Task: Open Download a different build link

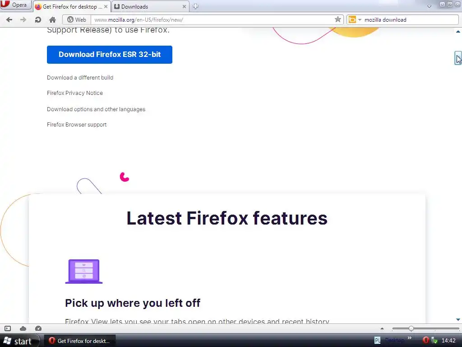Action: [80, 78]
